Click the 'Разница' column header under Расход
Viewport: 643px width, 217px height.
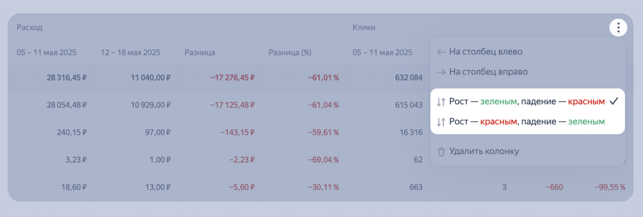coord(200,52)
